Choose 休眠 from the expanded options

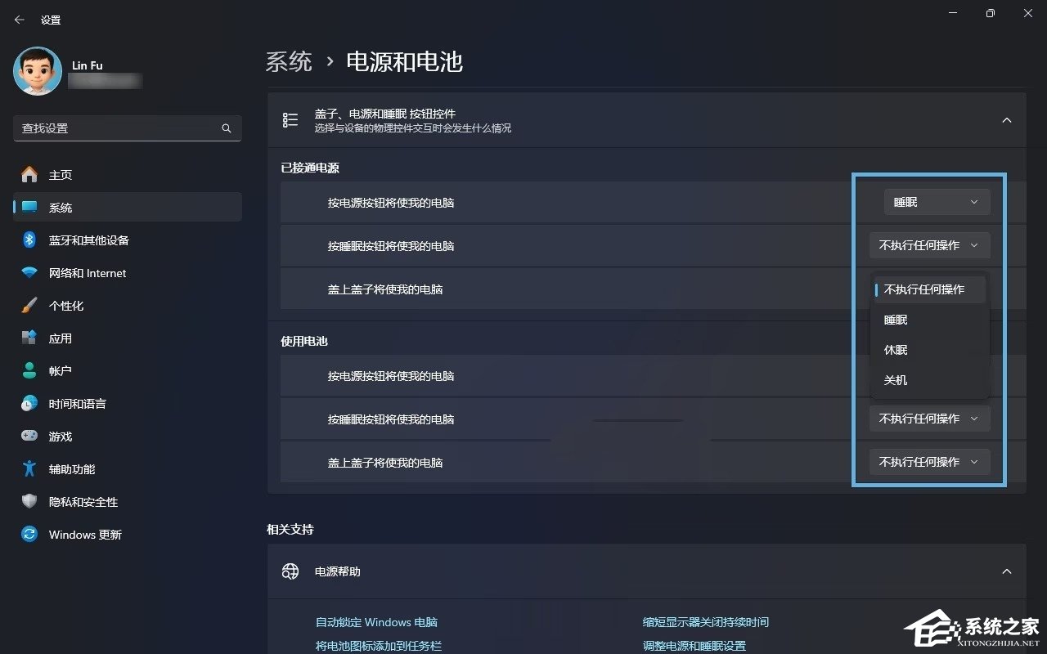click(895, 350)
